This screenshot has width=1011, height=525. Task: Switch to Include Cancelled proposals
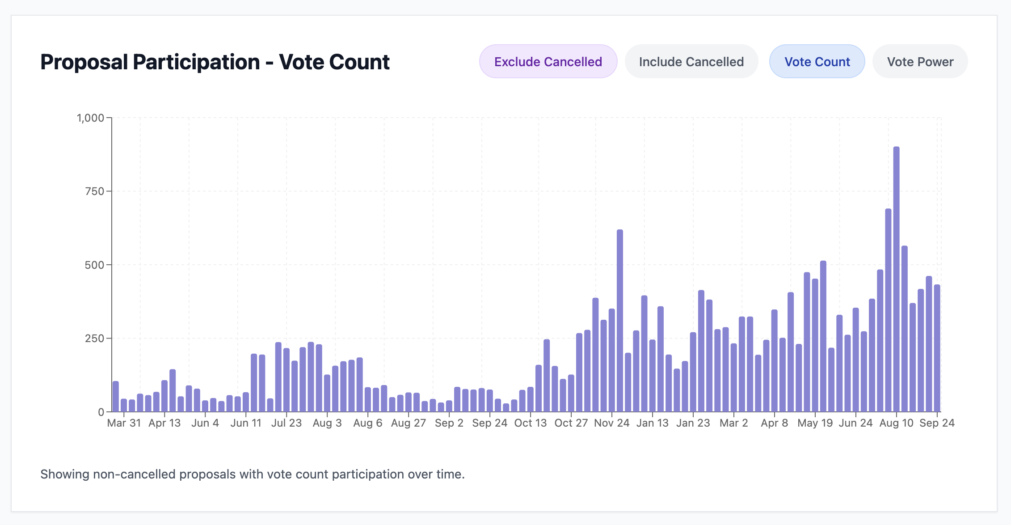coord(691,62)
